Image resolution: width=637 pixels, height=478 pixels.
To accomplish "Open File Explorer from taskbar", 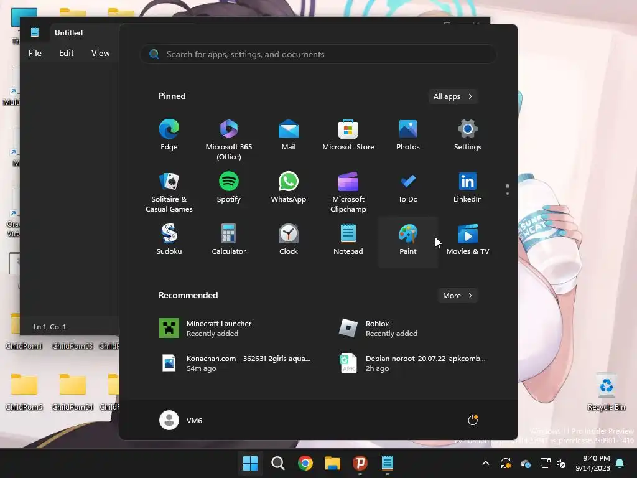I will tap(333, 463).
